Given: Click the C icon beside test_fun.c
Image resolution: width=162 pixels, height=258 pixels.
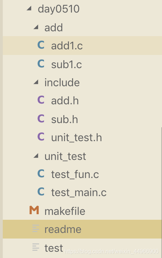Looking at the screenshot, I should click(41, 174).
